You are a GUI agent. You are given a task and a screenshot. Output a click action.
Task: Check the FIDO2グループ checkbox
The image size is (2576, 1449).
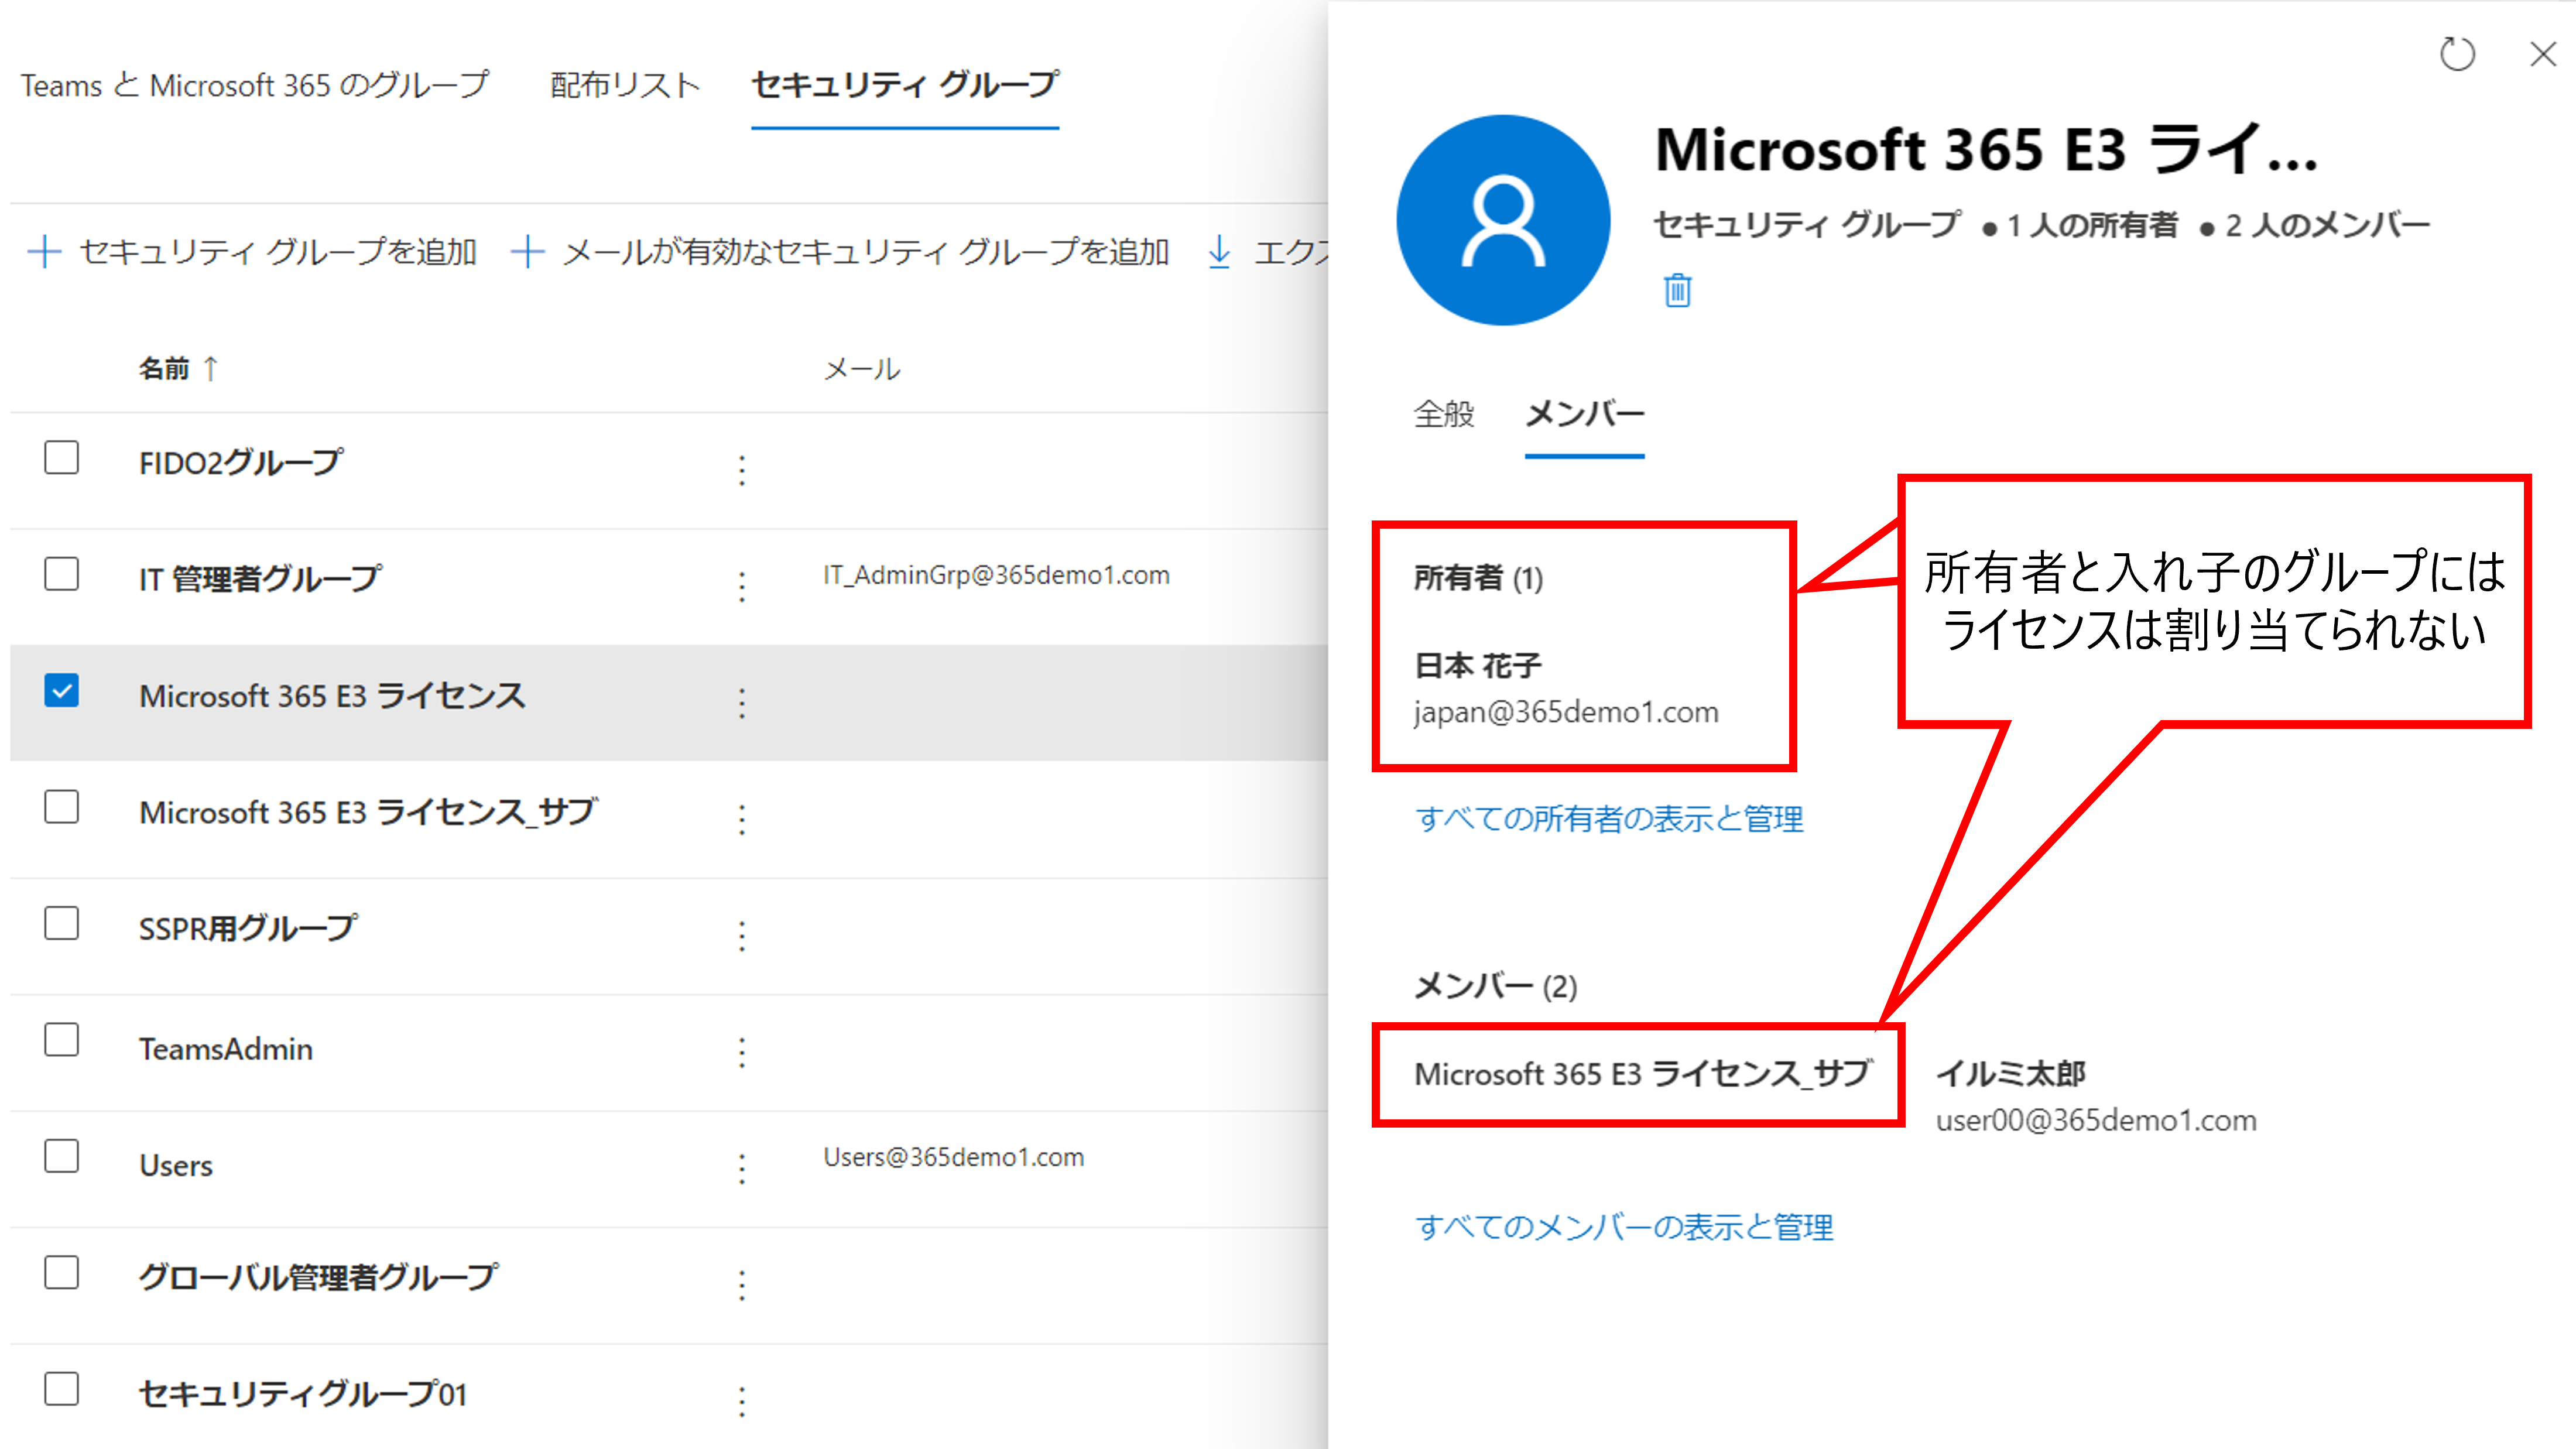(62, 458)
